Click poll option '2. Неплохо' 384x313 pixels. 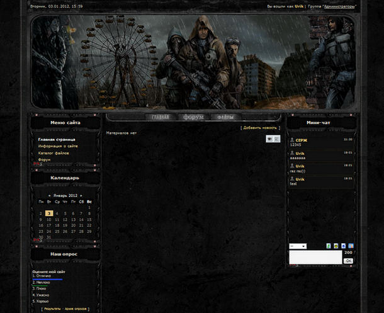[x=41, y=282]
